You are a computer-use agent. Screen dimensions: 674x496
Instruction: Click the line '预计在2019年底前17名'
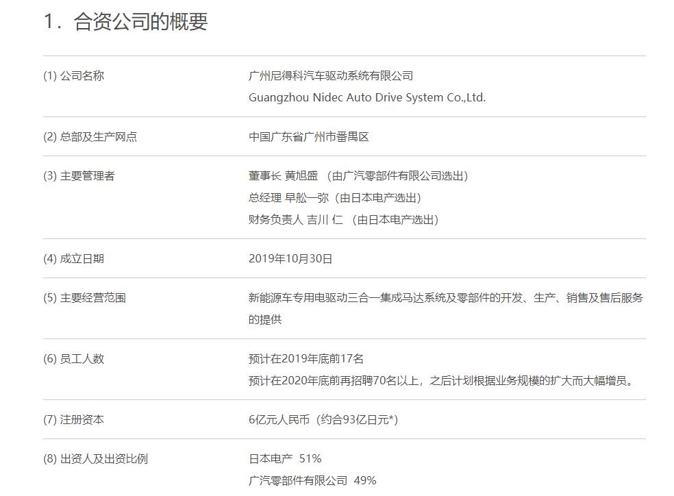[x=306, y=359]
